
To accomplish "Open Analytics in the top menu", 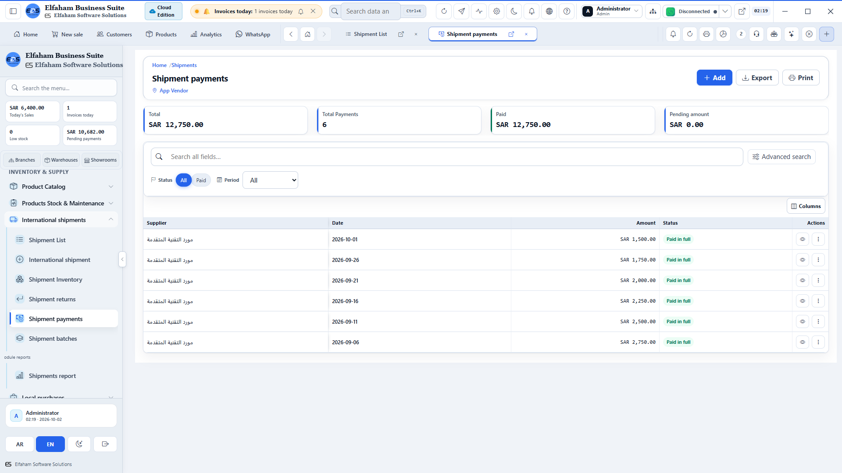I will point(206,34).
